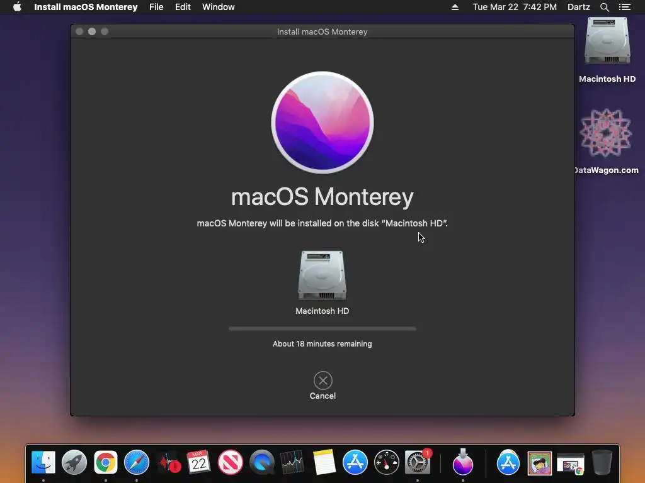Open the yellow Notes app in Dock
Screen dimensions: 645x483
(x=324, y=462)
